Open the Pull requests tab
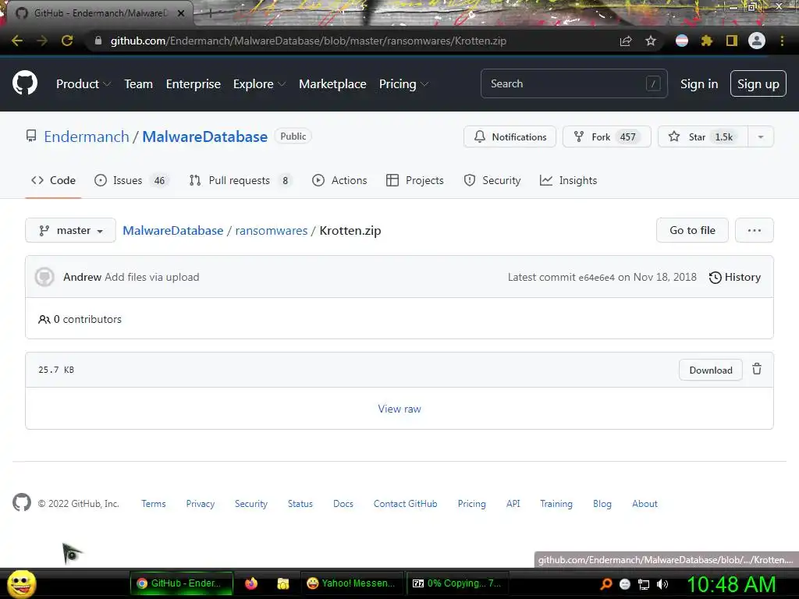This screenshot has height=599, width=799. [240, 180]
